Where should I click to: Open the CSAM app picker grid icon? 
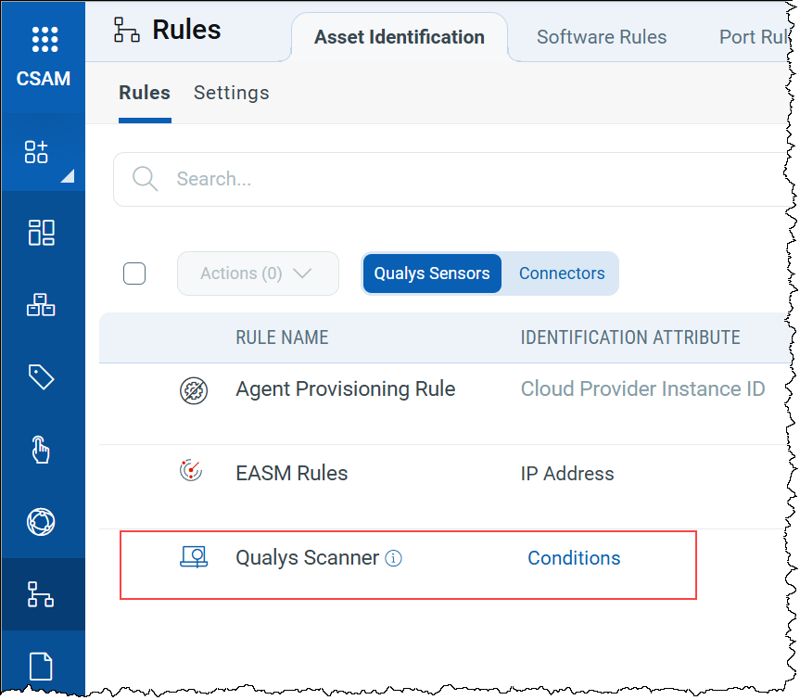tap(44, 39)
